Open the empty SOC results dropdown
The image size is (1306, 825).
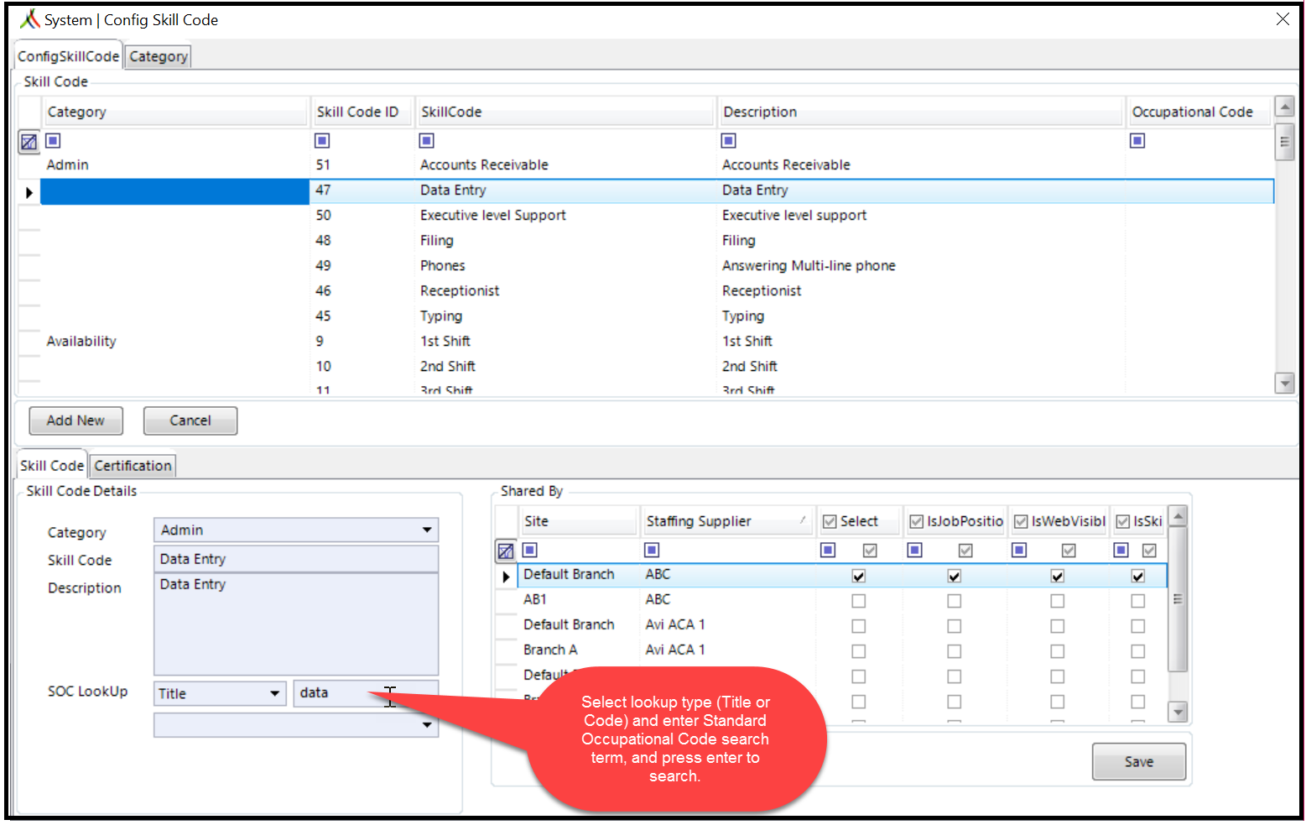tap(427, 724)
